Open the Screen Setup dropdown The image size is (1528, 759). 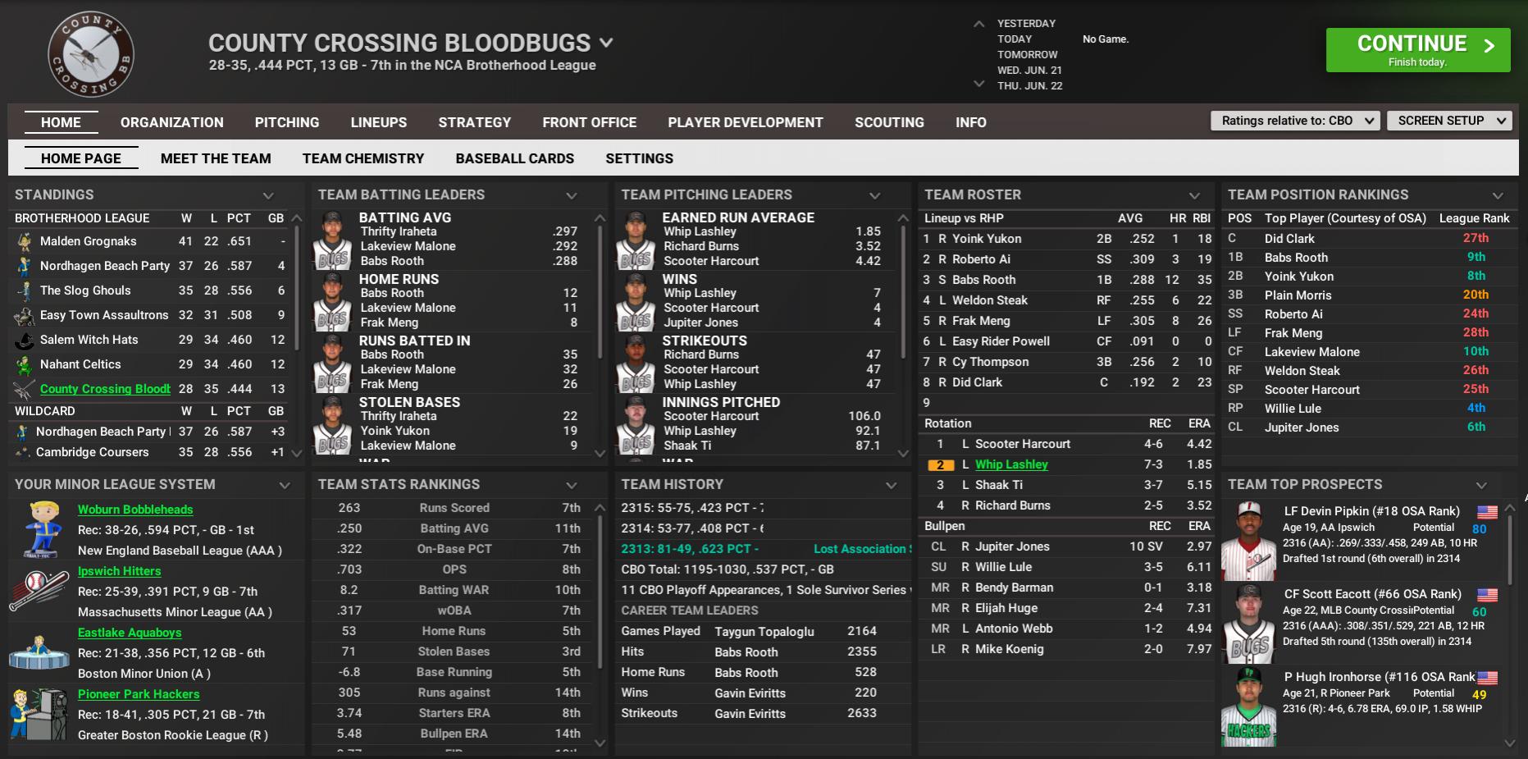(1449, 121)
